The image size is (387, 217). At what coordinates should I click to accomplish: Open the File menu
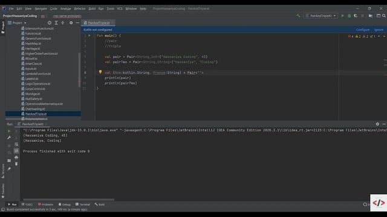click(11, 8)
